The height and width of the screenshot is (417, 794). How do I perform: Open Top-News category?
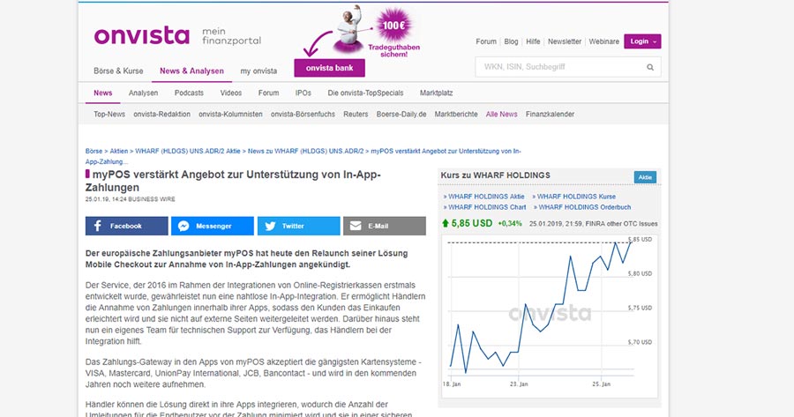pyautogui.click(x=109, y=115)
